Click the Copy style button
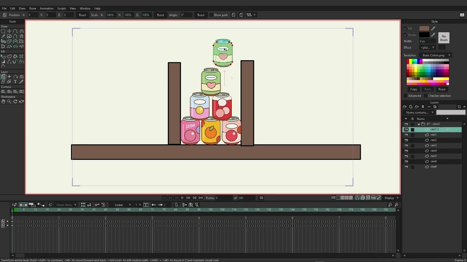This screenshot has width=467, height=262. [414, 89]
